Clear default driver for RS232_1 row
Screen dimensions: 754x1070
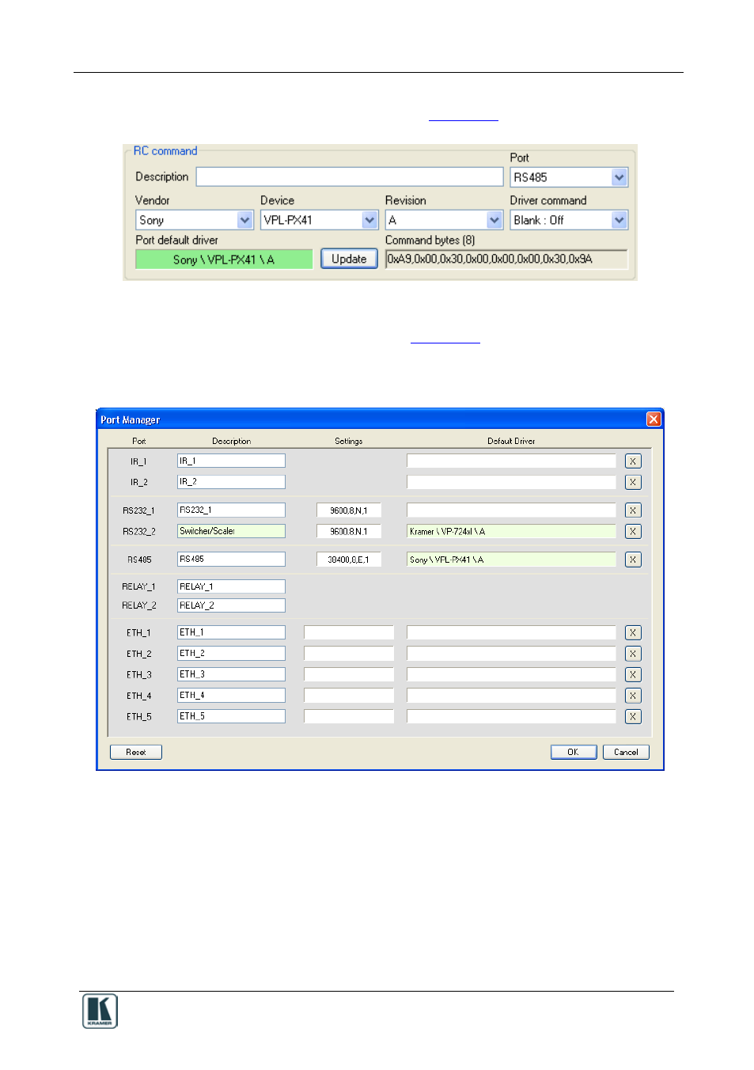coord(633,510)
